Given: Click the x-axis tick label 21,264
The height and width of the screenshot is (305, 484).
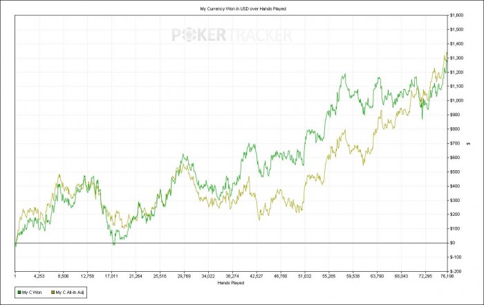Looking at the screenshot, I should pos(136,276).
